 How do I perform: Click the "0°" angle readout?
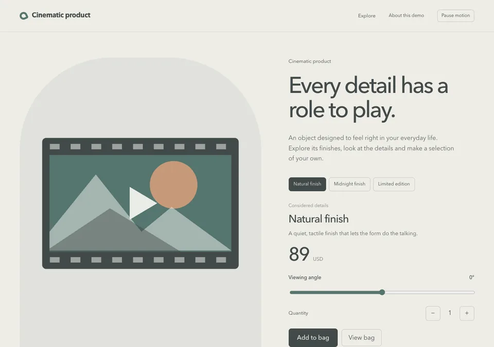point(472,278)
